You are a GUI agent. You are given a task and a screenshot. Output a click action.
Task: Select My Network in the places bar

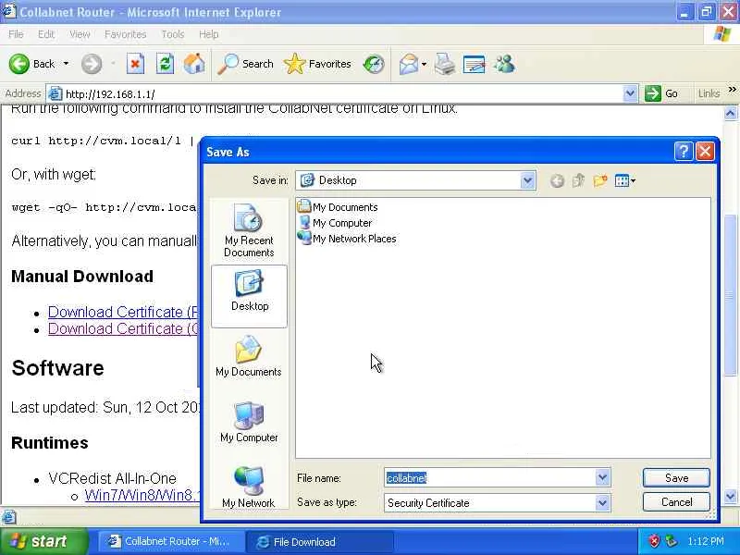pos(249,487)
